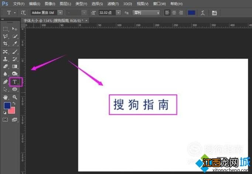Select the Gradient tool

pyautogui.click(x=15, y=66)
